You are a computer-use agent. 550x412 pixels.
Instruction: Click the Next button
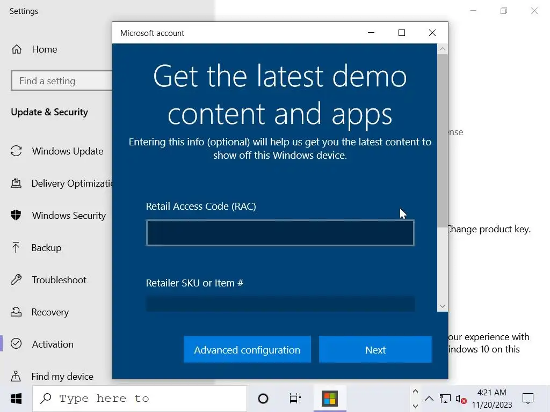(x=375, y=350)
